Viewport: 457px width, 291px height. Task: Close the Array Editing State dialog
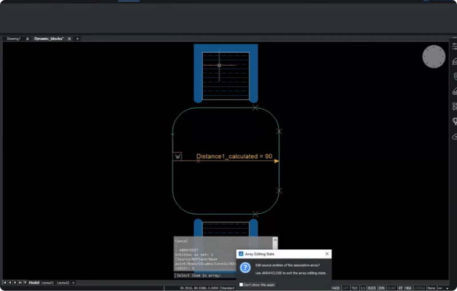(x=327, y=254)
